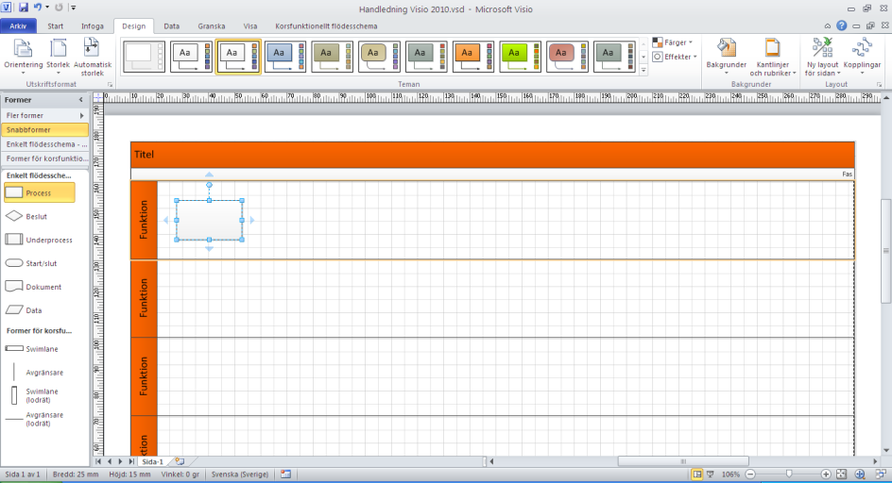Click the horizontal scrollbar thumb

[x=683, y=461]
